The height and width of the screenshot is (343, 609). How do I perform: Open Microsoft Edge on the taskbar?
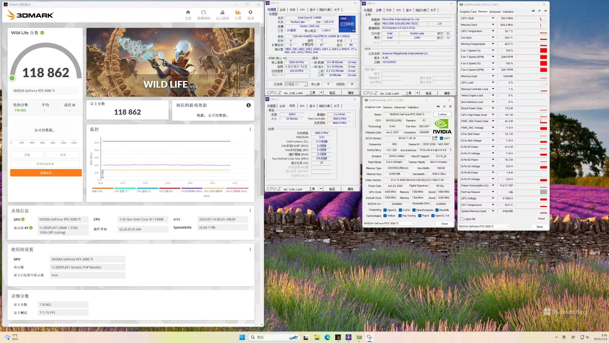(327, 337)
